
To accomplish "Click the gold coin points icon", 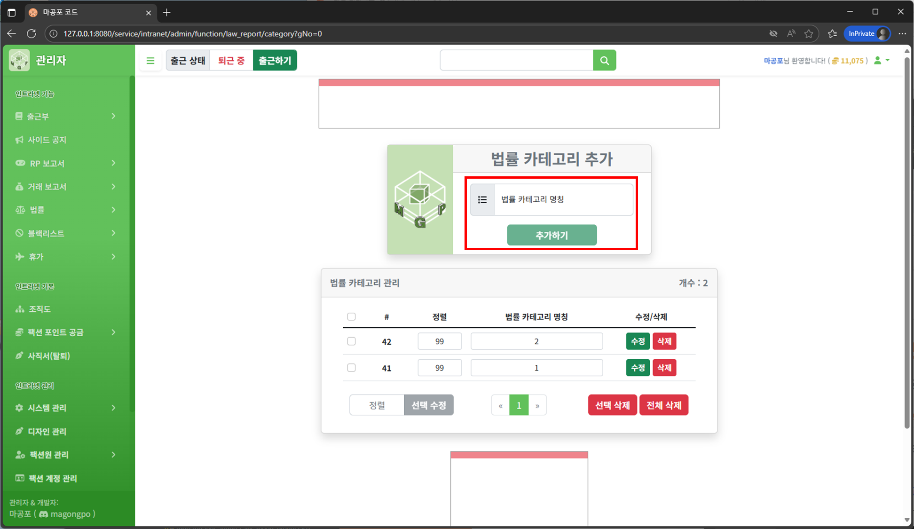I will click(835, 61).
